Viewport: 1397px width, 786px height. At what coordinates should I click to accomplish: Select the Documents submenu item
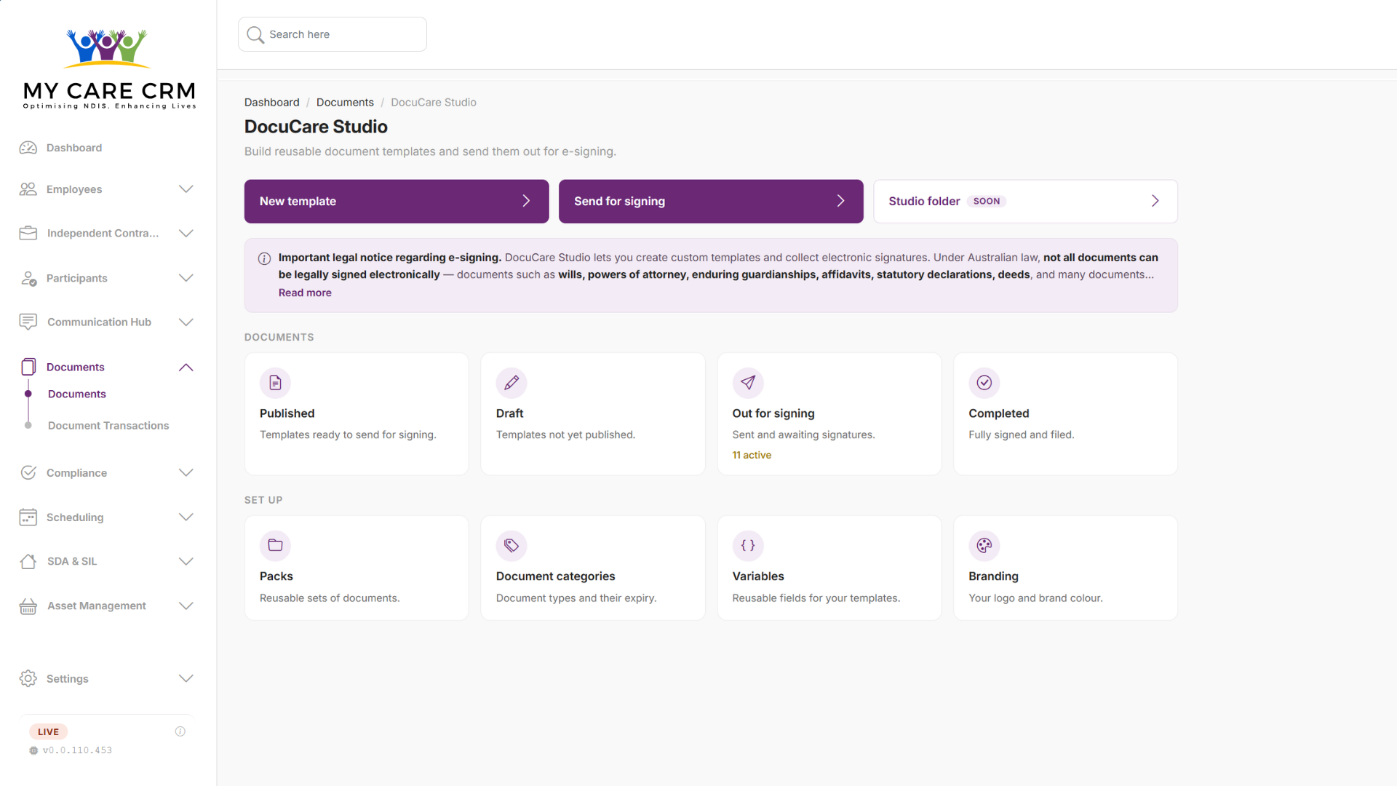77,394
